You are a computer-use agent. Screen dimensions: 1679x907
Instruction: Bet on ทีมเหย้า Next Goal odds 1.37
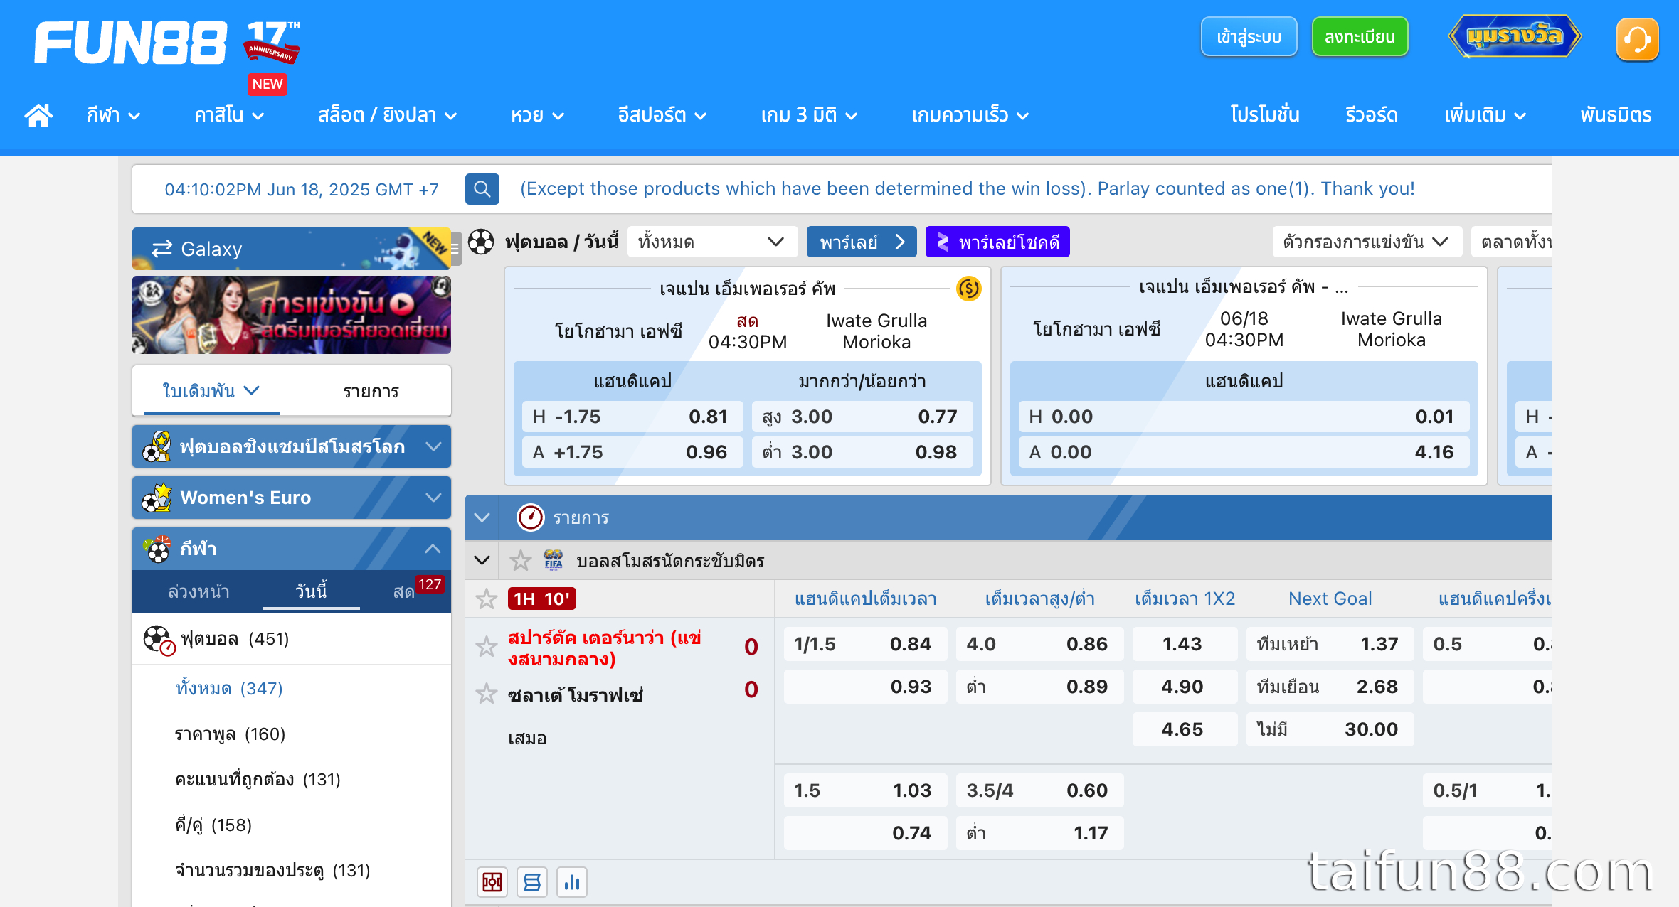click(x=1330, y=644)
